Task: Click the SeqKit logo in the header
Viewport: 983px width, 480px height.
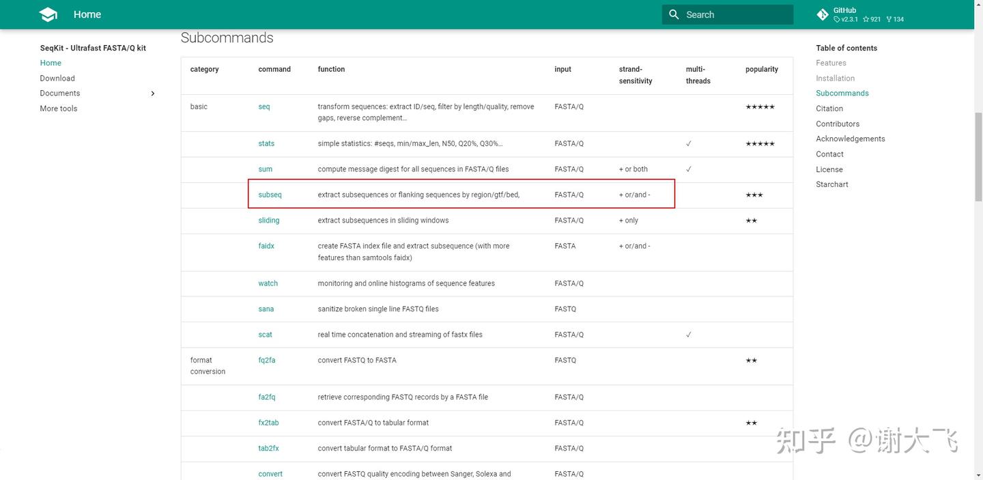Action: point(47,14)
